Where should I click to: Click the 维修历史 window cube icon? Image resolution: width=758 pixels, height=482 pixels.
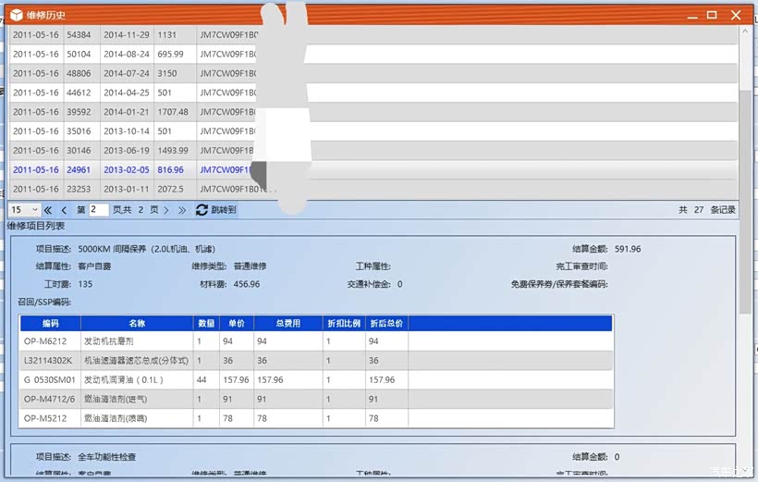coord(16,15)
